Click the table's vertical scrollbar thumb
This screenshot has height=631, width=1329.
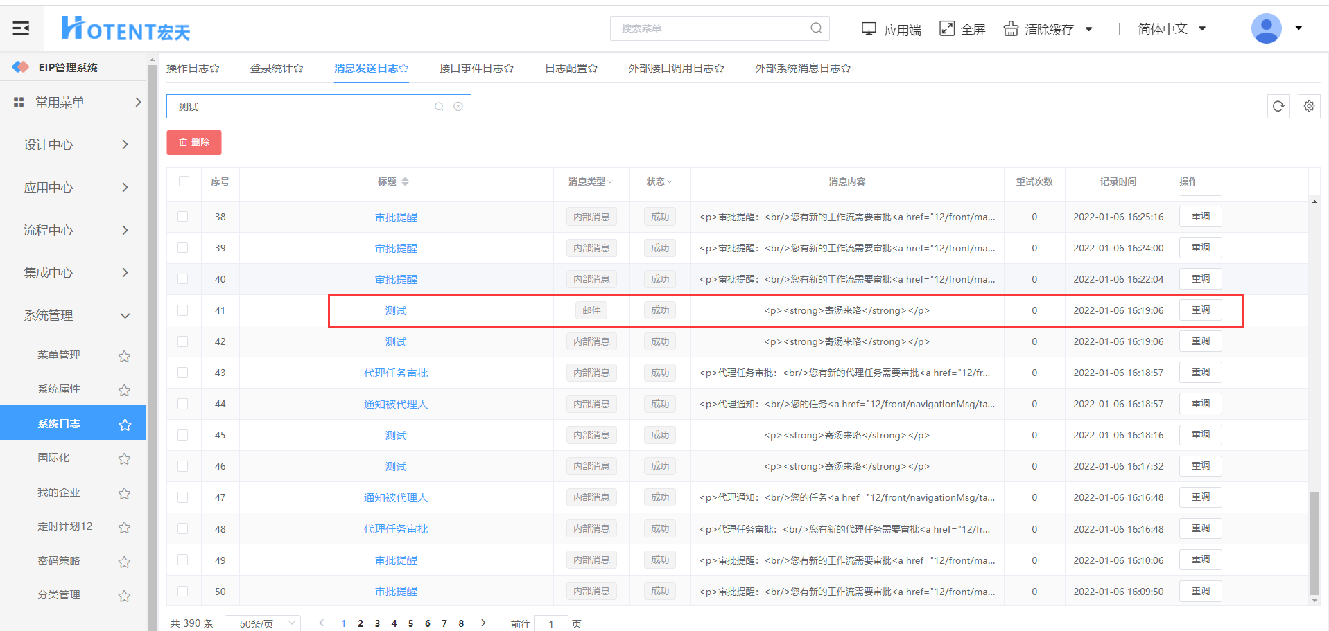[x=1314, y=544]
